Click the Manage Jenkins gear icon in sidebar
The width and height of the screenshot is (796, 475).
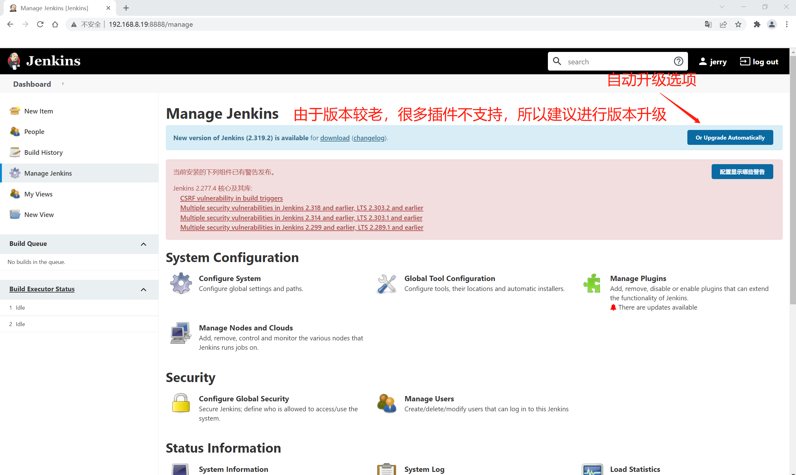(15, 173)
